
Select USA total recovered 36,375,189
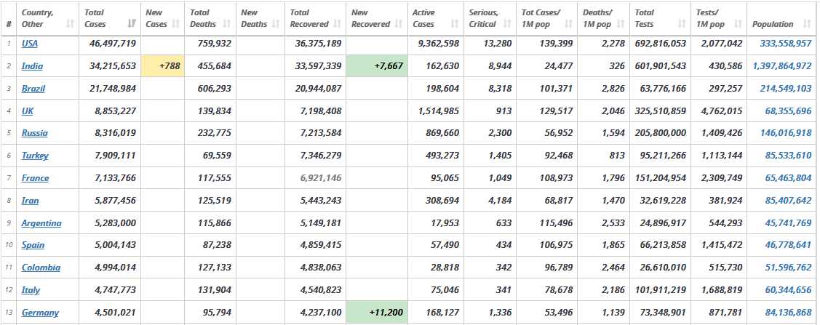318,44
